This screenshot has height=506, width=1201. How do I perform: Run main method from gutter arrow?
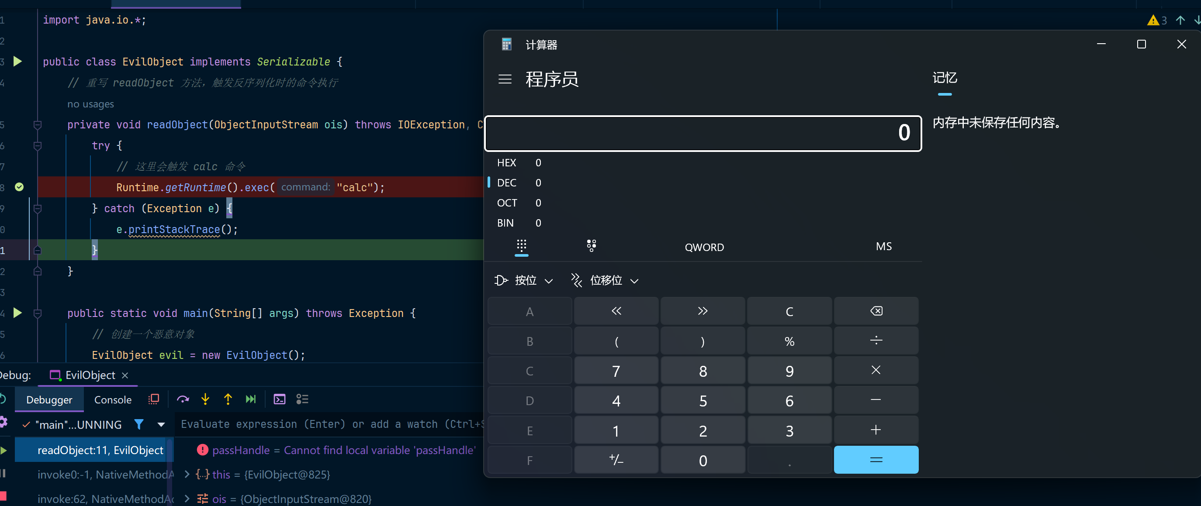click(x=18, y=313)
